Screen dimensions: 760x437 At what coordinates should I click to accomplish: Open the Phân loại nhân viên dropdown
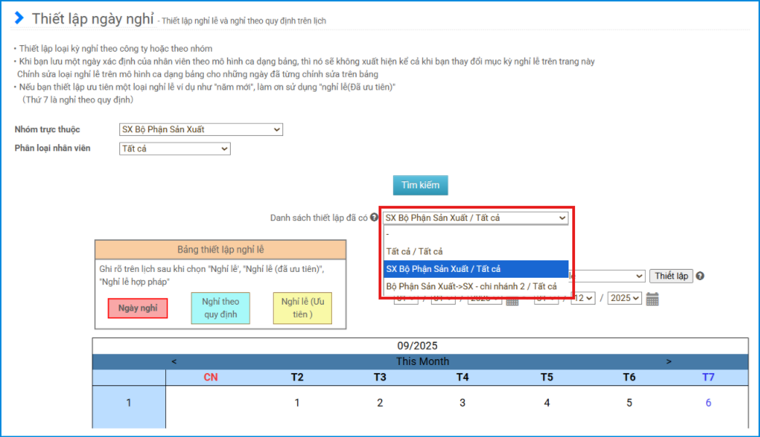[175, 148]
